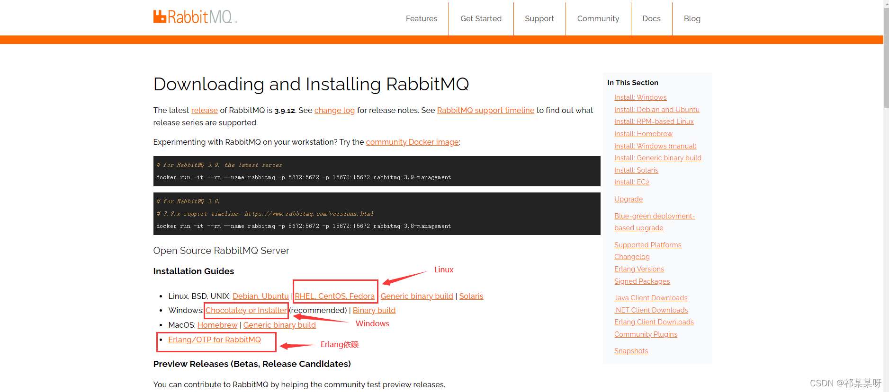Open the Windows Binary build link
Viewport: 889px width, 392px height.
click(x=374, y=310)
